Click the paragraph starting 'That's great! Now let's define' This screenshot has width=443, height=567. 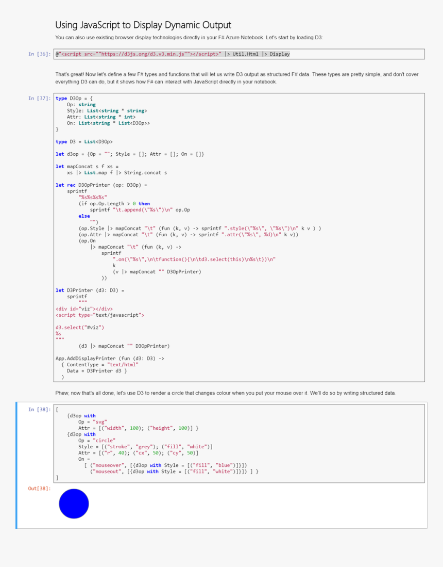(237, 78)
